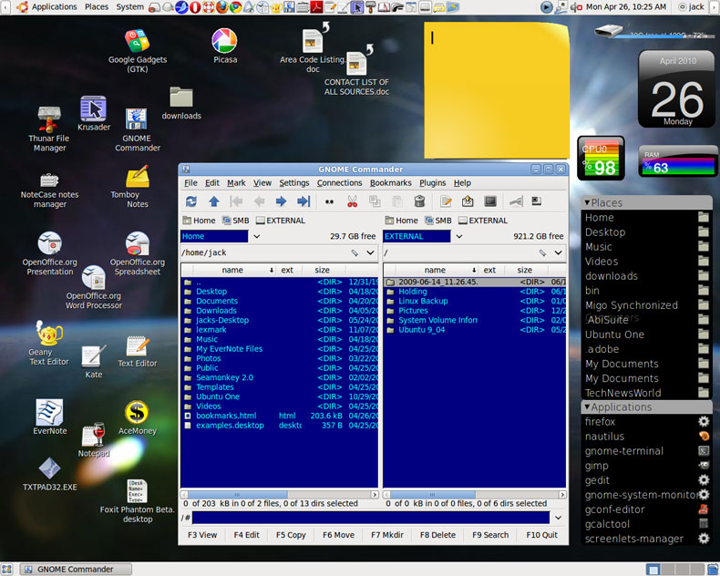This screenshot has height=576, width=720.
Task: Open Thunar File Manager desktop icon
Action: click(x=49, y=129)
